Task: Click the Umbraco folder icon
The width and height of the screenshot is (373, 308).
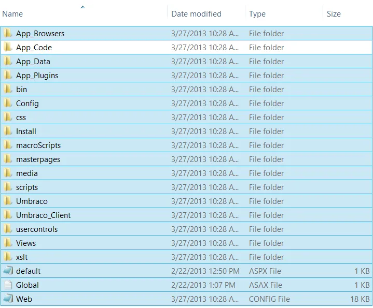Action: pyautogui.click(x=8, y=201)
